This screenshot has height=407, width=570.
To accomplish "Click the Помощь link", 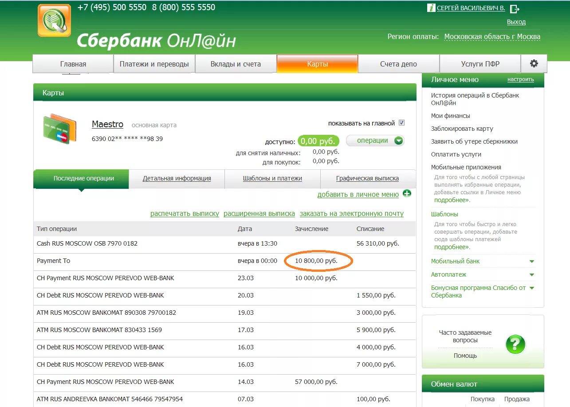I will (x=465, y=356).
